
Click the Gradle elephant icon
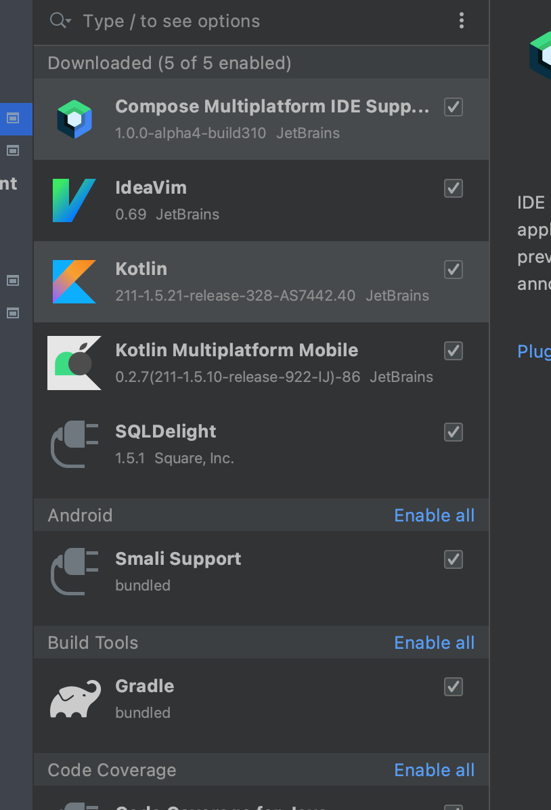click(x=74, y=699)
